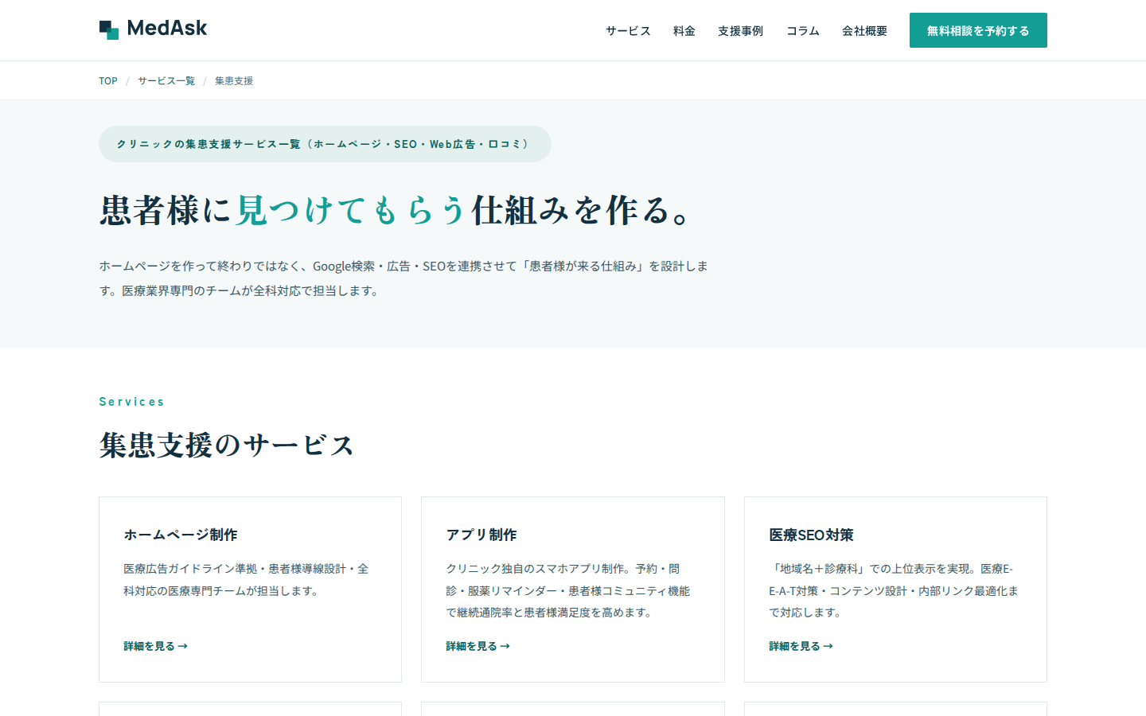
Task: Click the description starting with クリニック独自のスマホアプリ制作
Action: 568,590
